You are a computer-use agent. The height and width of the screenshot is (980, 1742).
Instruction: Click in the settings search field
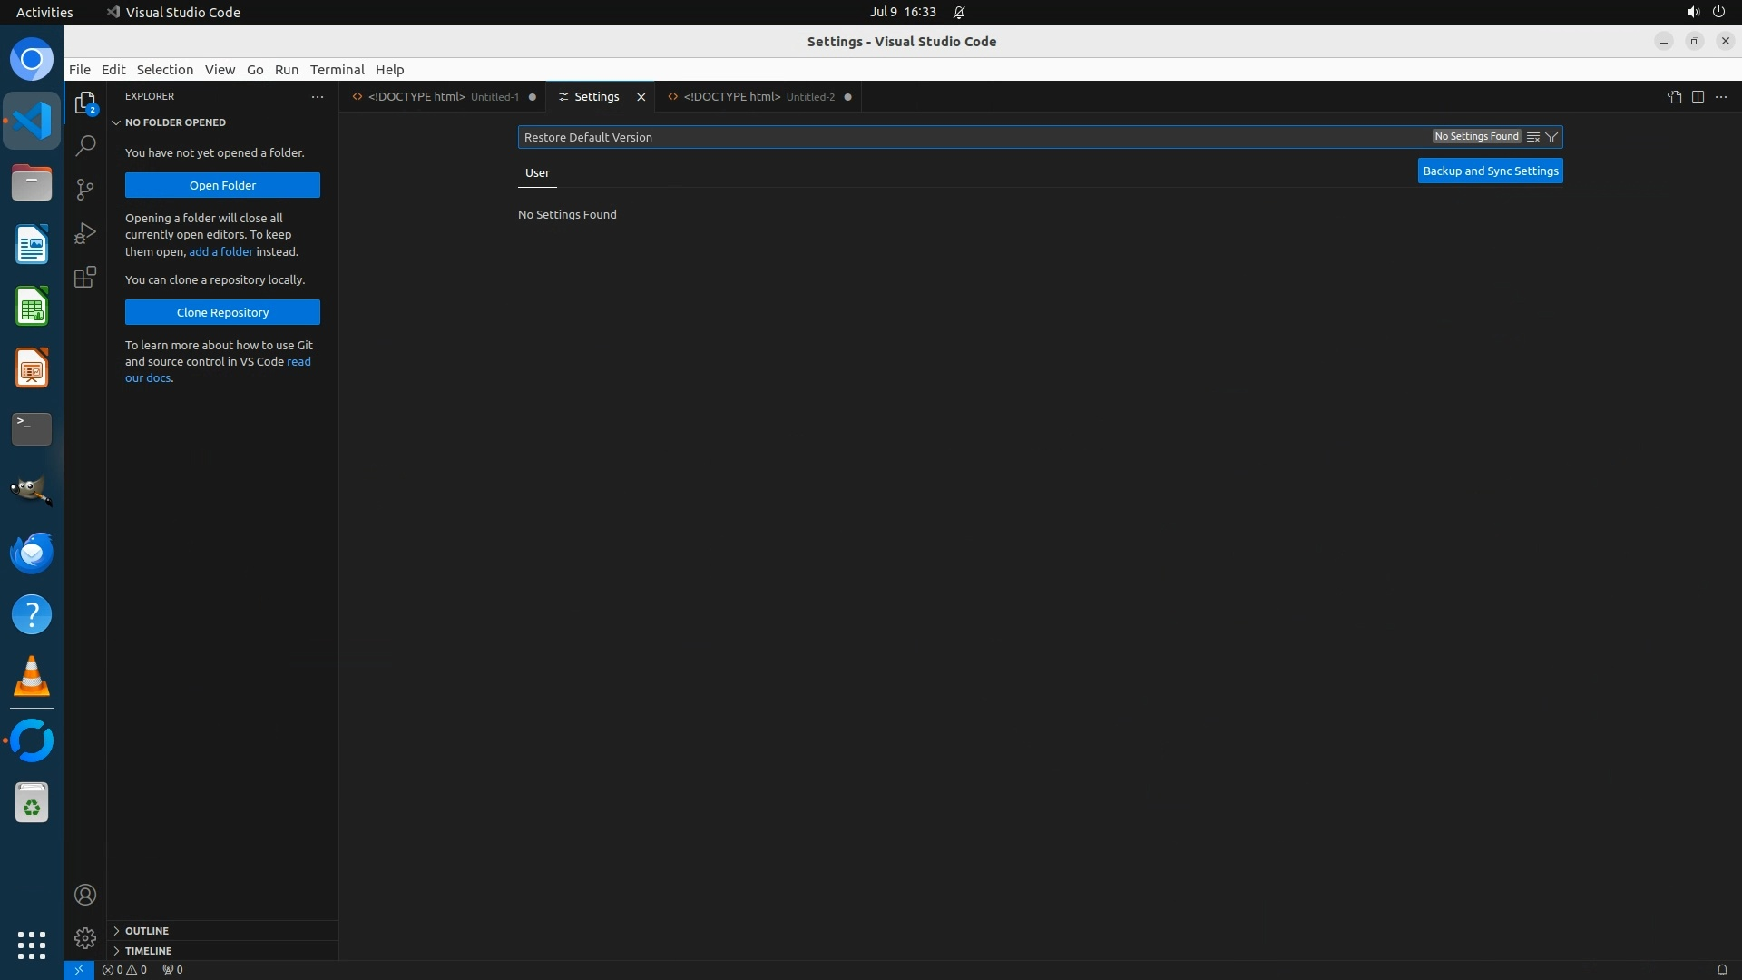[907, 137]
